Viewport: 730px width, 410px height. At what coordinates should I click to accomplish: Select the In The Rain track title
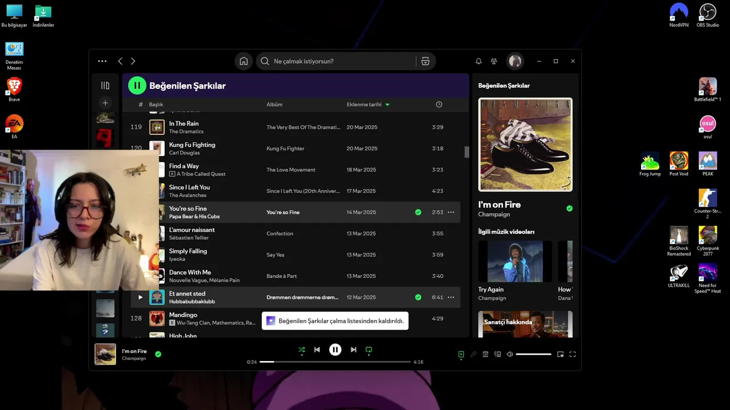(x=184, y=124)
